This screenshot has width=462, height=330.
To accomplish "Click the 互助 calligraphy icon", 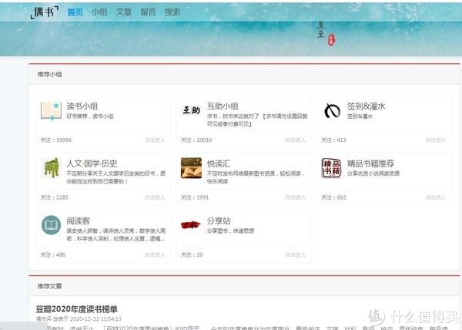I will 191,110.
